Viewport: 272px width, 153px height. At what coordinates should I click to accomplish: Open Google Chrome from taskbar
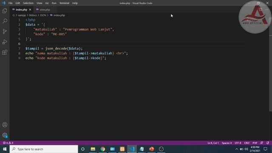click(103, 149)
